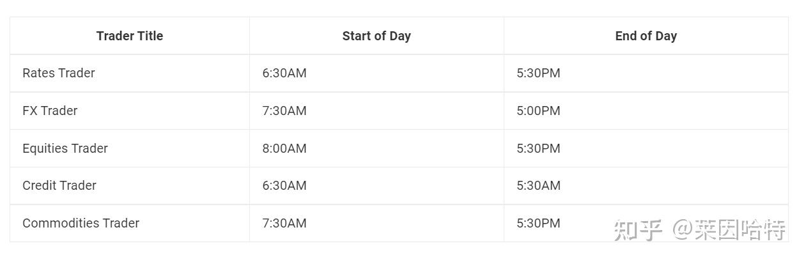Click Credit Trader end time 5:30AM
This screenshot has height=262, width=806.
(x=538, y=185)
